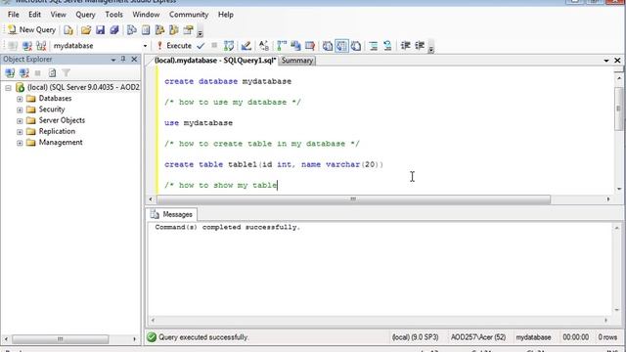Display the Estimated Execution Plan icon
Image resolution: width=626 pixels, height=352 pixels.
[x=229, y=46]
